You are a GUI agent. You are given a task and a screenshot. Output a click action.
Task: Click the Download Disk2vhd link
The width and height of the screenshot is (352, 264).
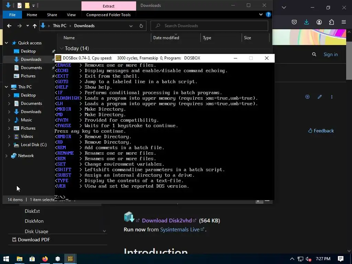(x=167, y=221)
